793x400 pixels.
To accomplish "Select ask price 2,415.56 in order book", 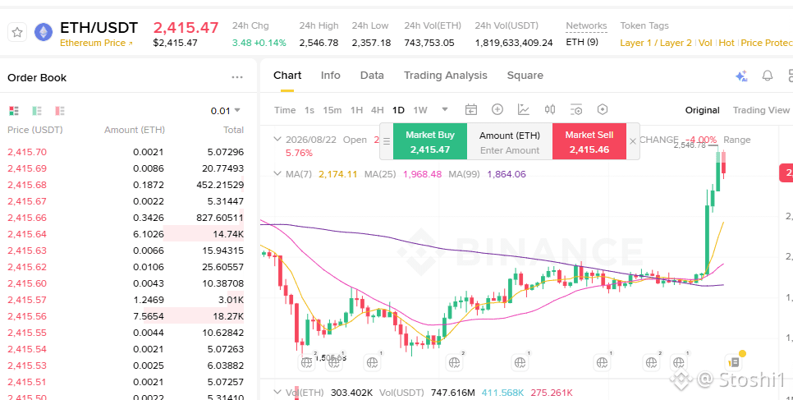I will pyautogui.click(x=27, y=316).
